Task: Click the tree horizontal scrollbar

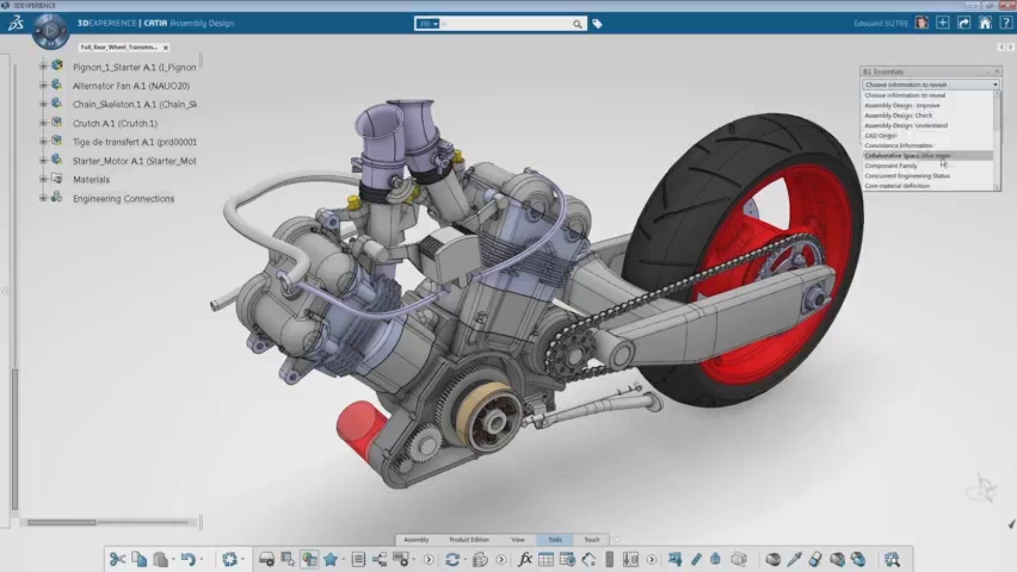Action: pos(62,522)
